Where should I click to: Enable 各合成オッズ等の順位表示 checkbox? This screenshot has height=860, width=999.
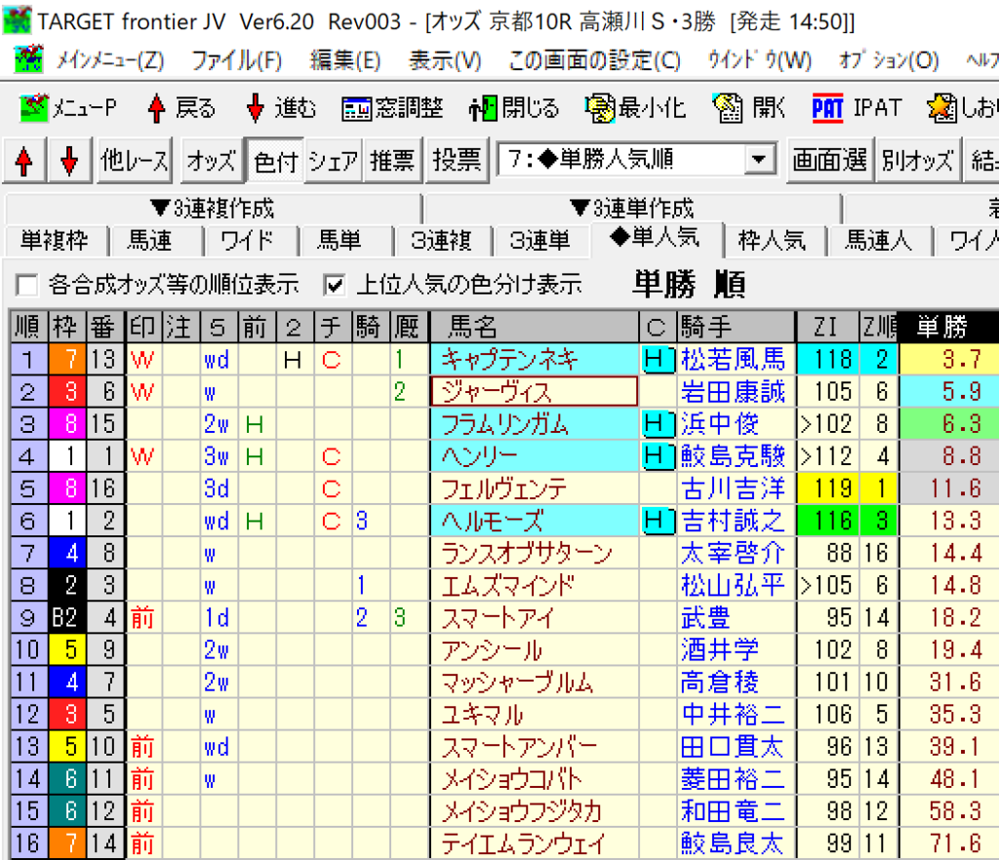click(27, 285)
